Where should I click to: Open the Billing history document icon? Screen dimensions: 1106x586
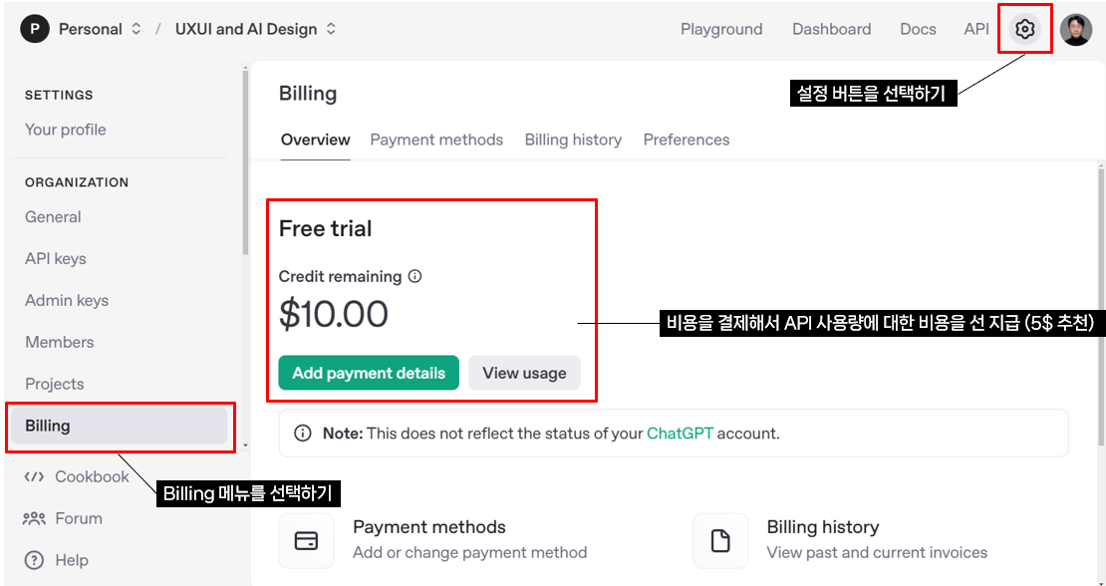pos(720,541)
